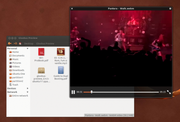Click the video frame in the preview
This screenshot has height=122, width=180.
tap(121, 49)
